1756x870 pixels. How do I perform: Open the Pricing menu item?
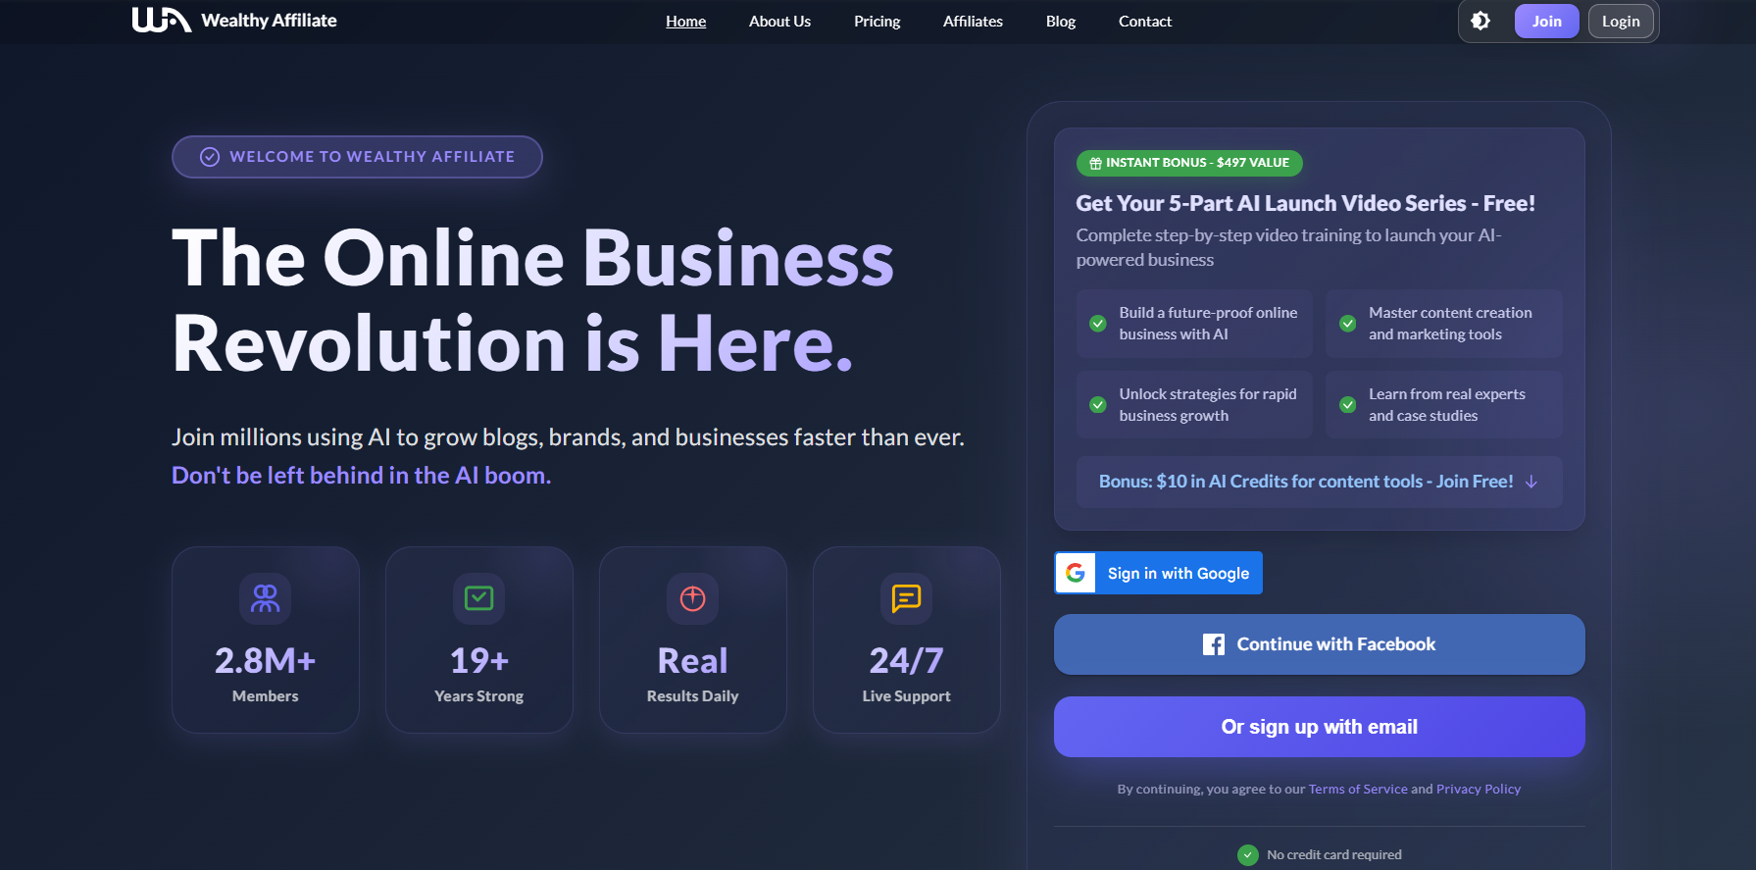click(877, 22)
